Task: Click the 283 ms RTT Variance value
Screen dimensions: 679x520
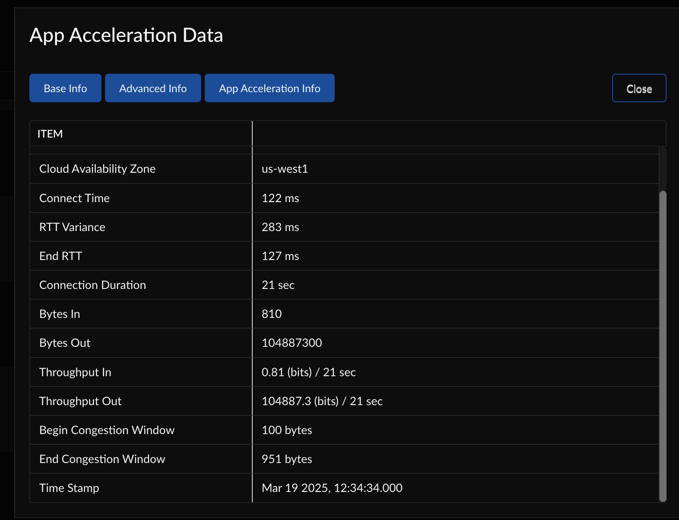Action: 280,227
